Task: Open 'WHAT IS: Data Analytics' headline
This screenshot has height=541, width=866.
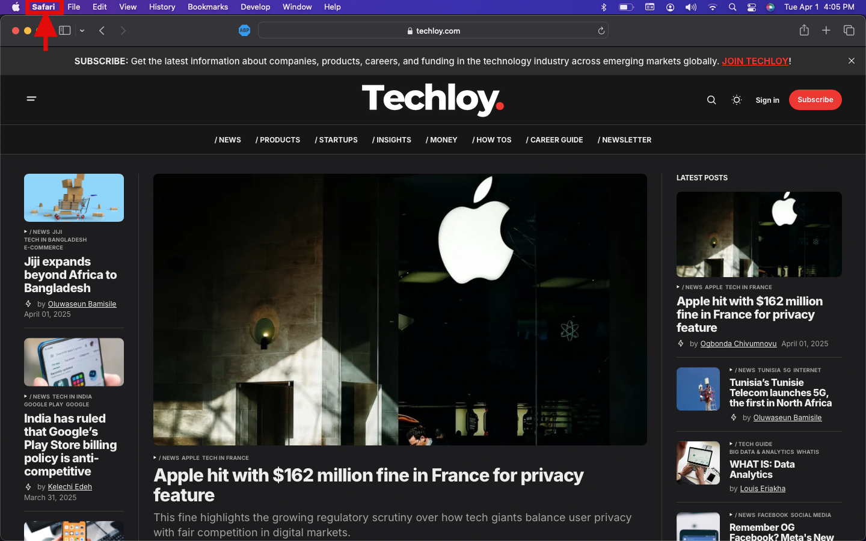Action: point(762,469)
